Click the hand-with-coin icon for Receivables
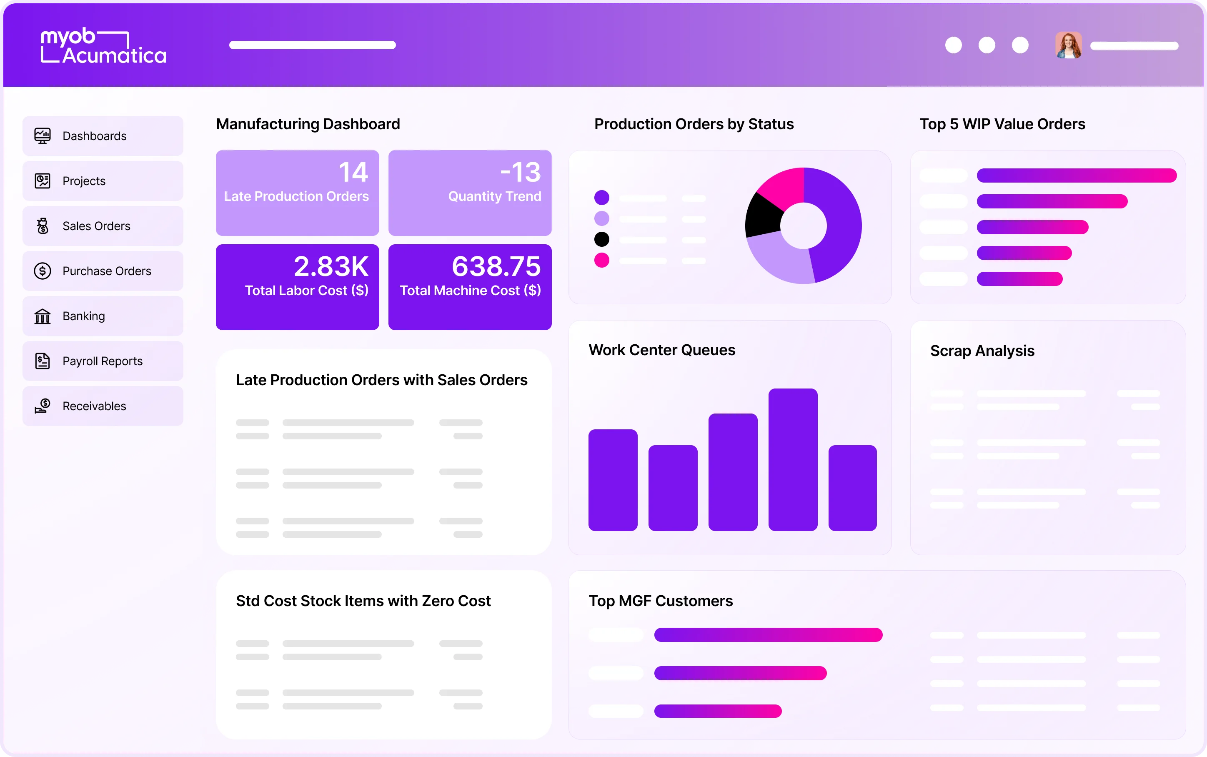The image size is (1207, 757). [43, 406]
